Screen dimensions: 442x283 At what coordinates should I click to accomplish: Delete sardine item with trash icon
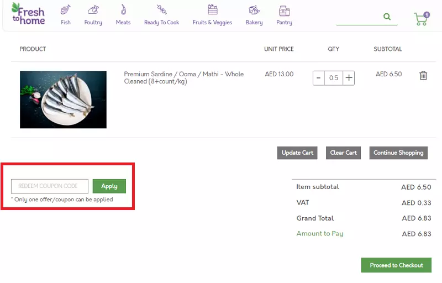click(x=423, y=76)
